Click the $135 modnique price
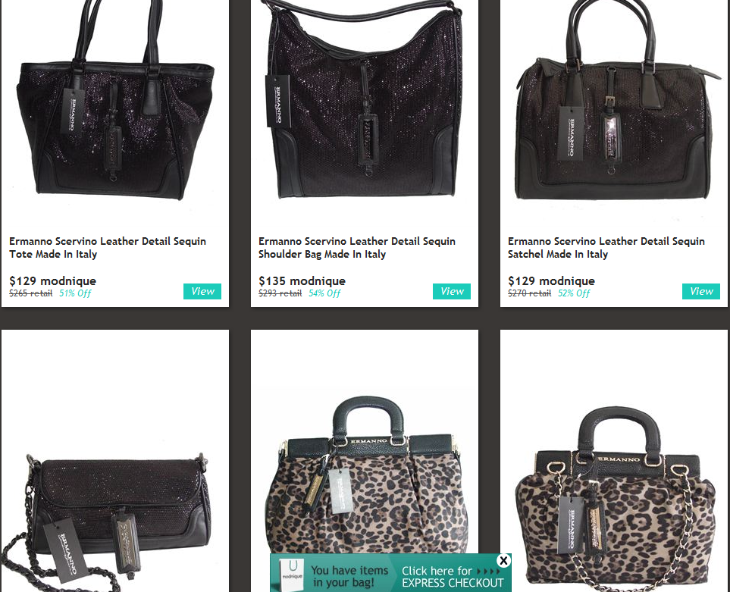This screenshot has height=592, width=730. click(x=302, y=281)
